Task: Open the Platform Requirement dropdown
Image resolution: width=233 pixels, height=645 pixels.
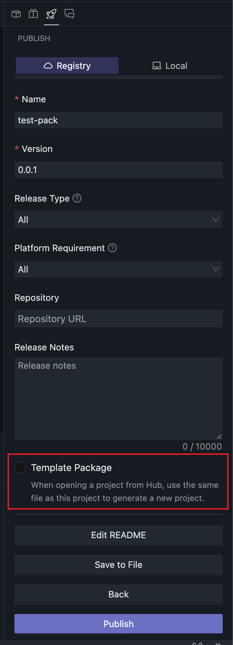Action: coord(118,269)
